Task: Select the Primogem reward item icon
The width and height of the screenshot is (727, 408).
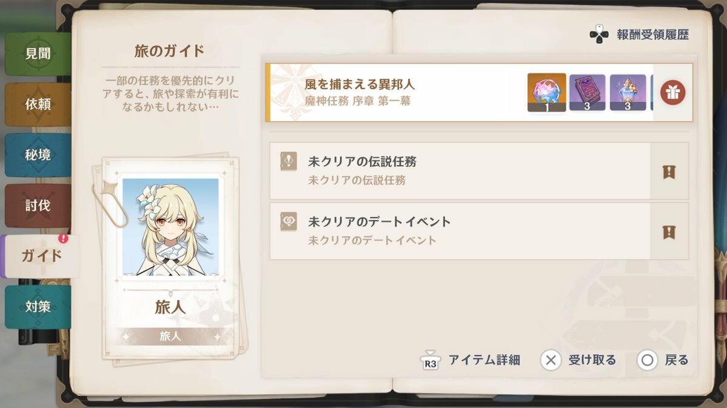Action: 547,92
